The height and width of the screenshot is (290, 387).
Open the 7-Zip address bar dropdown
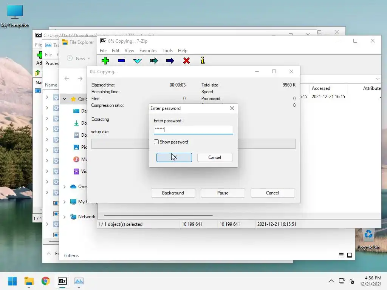pyautogui.click(x=378, y=79)
